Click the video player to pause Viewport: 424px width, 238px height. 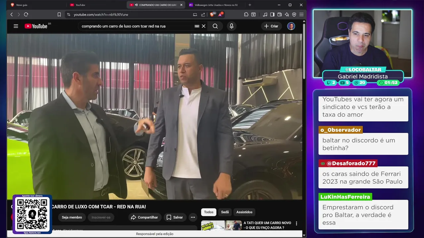[x=155, y=116]
